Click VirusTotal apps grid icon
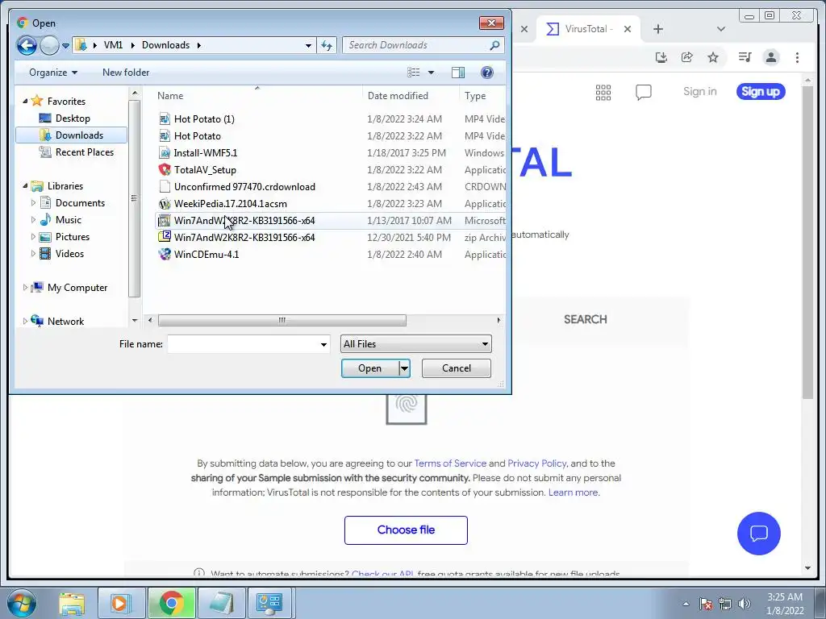The height and width of the screenshot is (619, 826). click(x=603, y=92)
